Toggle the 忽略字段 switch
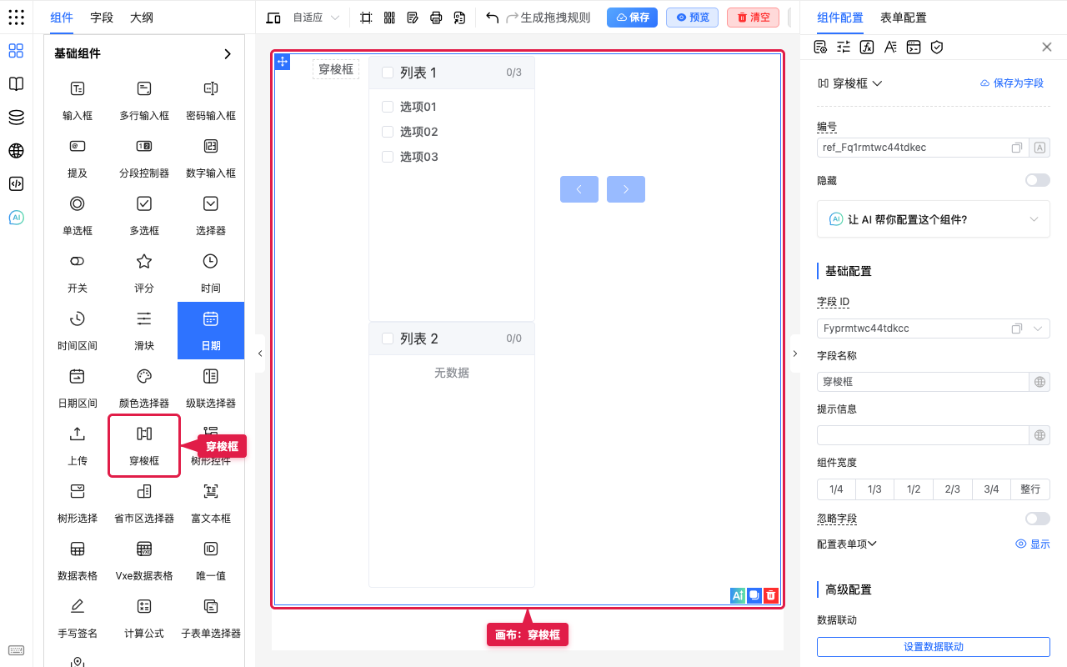The height and width of the screenshot is (667, 1067). (x=1038, y=519)
